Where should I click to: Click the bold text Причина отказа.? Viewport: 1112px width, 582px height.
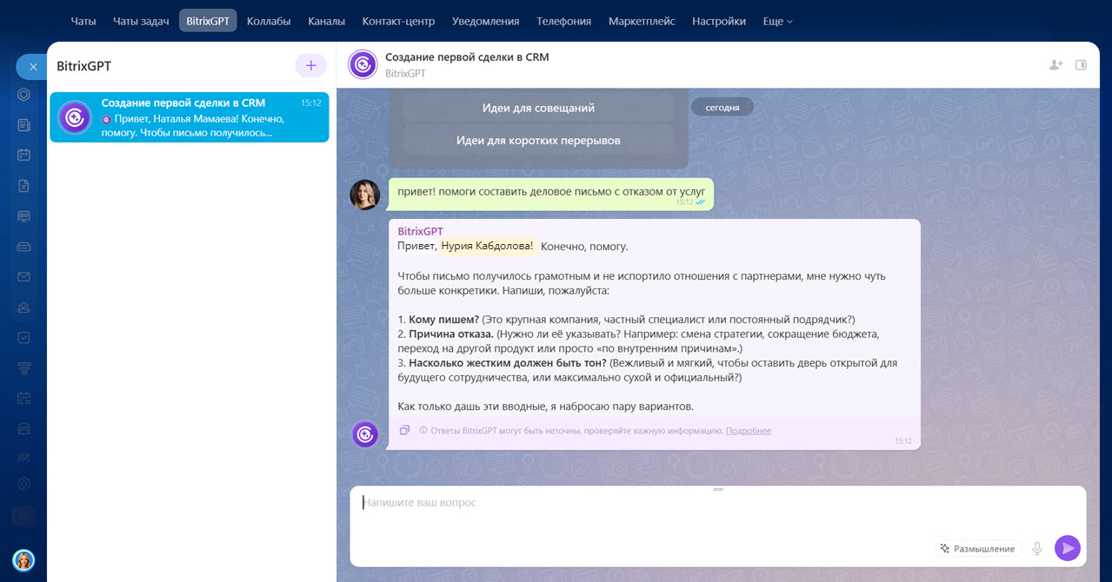tap(451, 334)
